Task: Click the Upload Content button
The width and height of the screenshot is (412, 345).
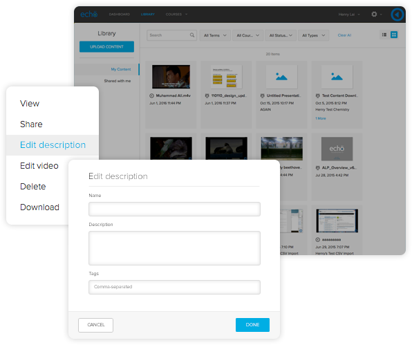Action: pos(106,47)
